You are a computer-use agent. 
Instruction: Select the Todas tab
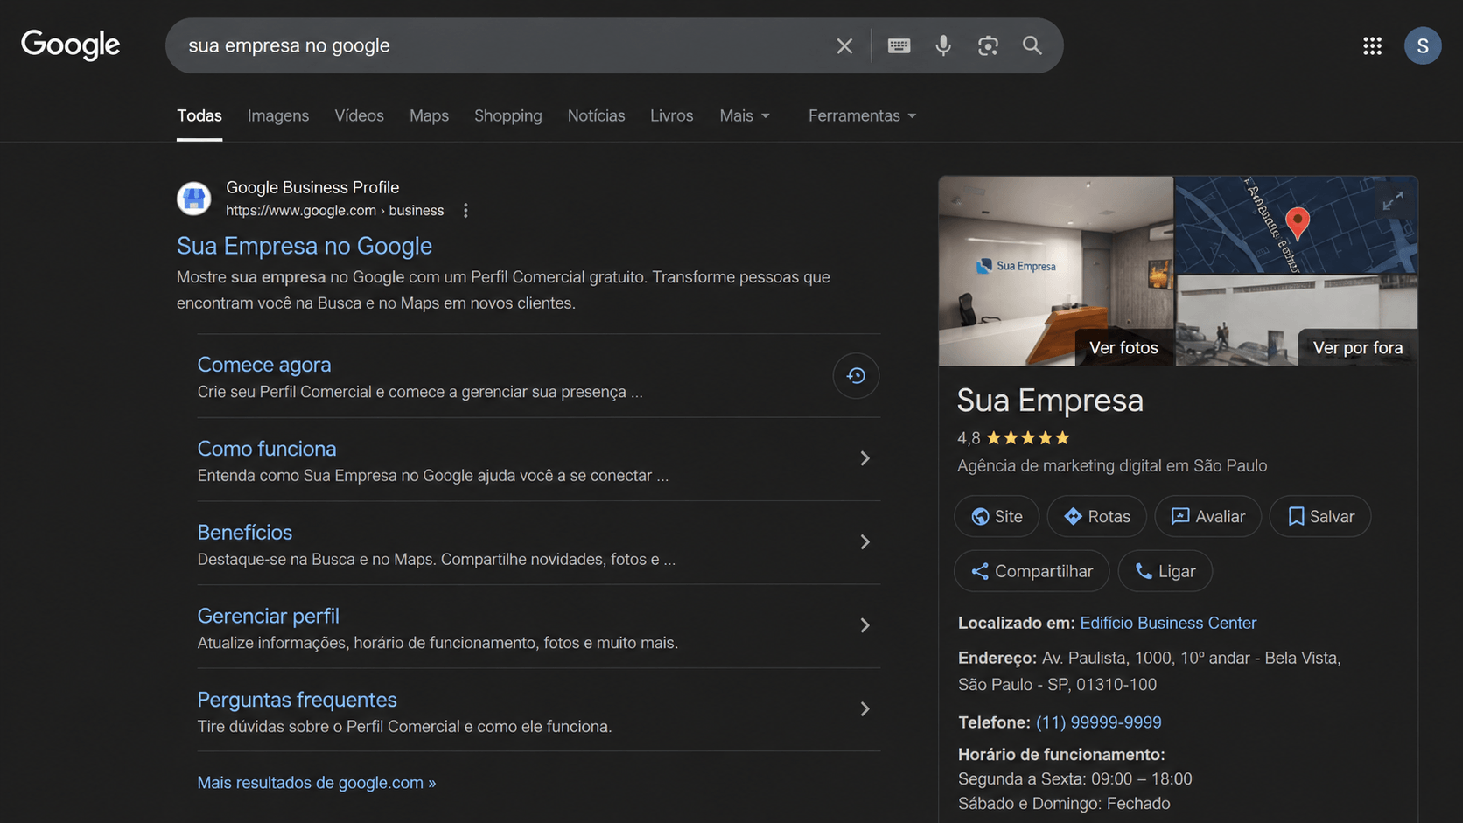[x=199, y=115]
